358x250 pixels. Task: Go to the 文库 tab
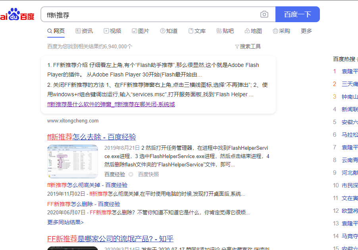point(197,31)
